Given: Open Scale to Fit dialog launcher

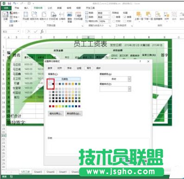Looking at the screenshot, I should 110,26.
